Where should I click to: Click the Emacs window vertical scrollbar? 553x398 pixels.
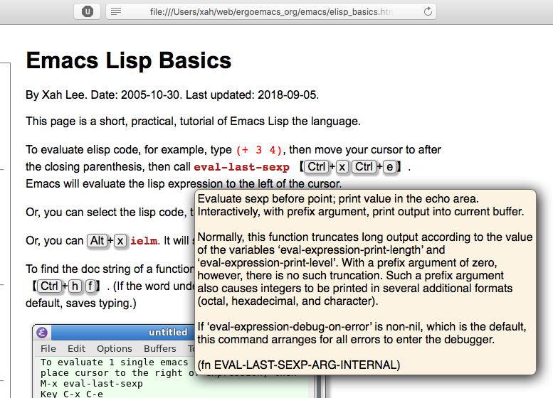pos(319,386)
